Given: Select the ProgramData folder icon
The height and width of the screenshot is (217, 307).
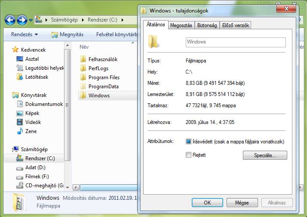Looking at the screenshot, I should tap(83, 86).
